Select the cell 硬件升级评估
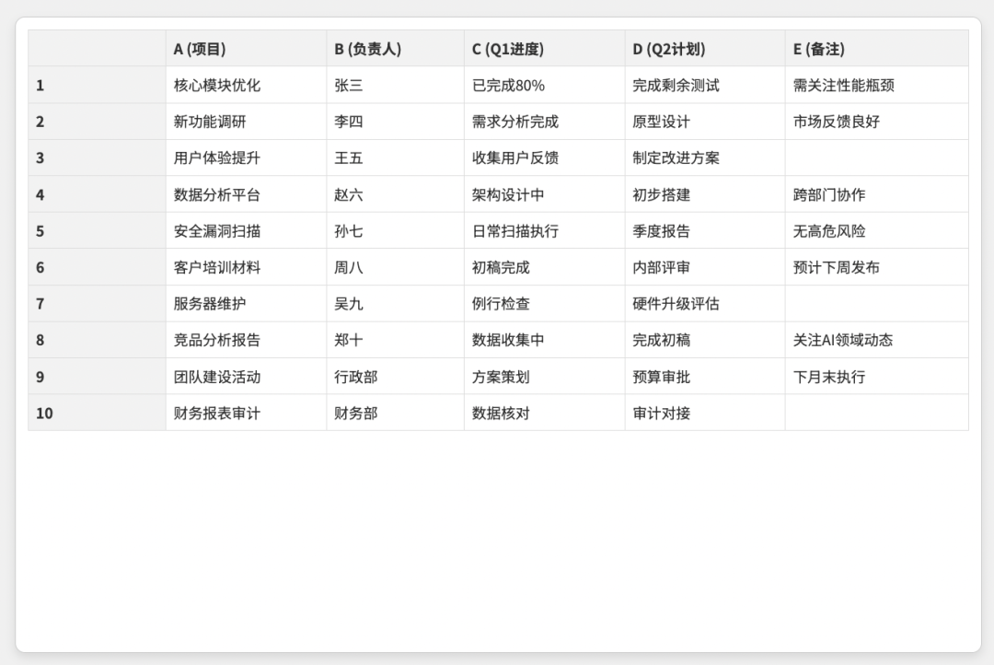This screenshot has width=994, height=665. (704, 304)
